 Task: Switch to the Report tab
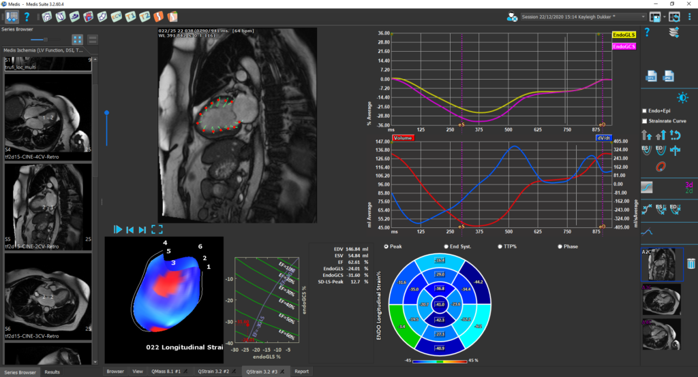[x=301, y=372]
